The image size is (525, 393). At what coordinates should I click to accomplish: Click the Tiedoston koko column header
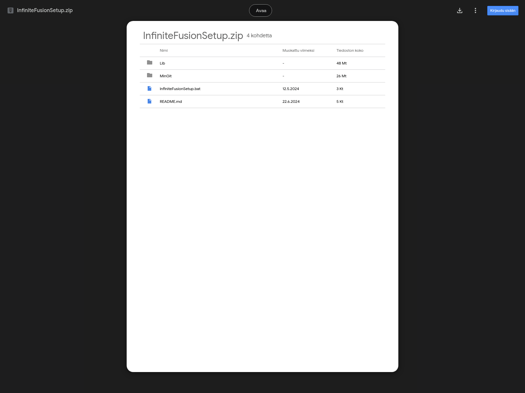click(x=350, y=50)
